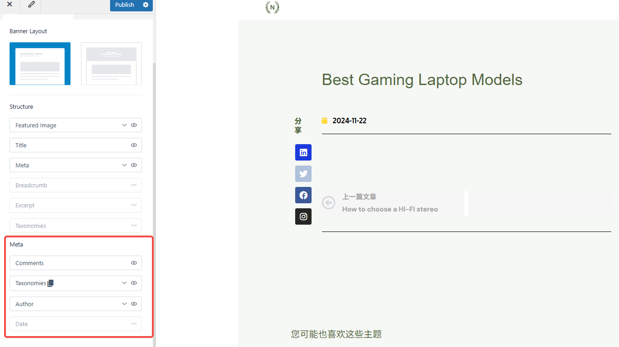Select the 'Author' row label
Screen dimensions: 619x347
pos(25,304)
